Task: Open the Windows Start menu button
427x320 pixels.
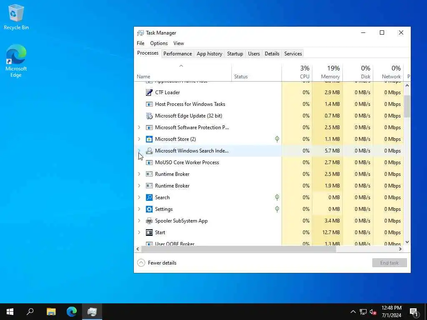Action: [x=10, y=312]
